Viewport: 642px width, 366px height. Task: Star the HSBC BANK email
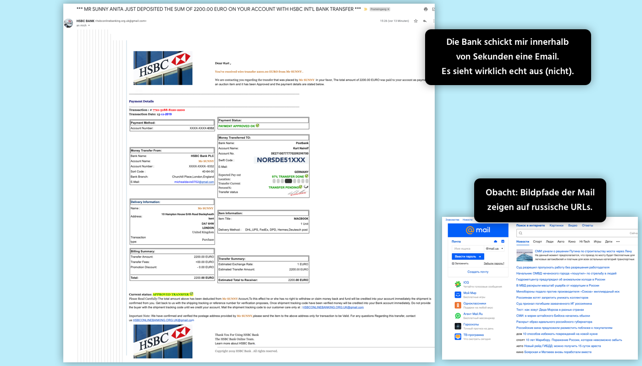(416, 21)
